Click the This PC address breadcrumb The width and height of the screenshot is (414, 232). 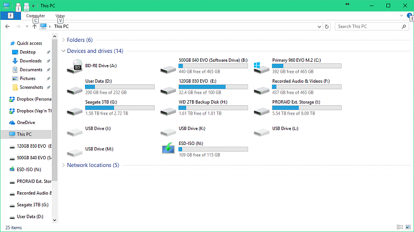(61, 26)
